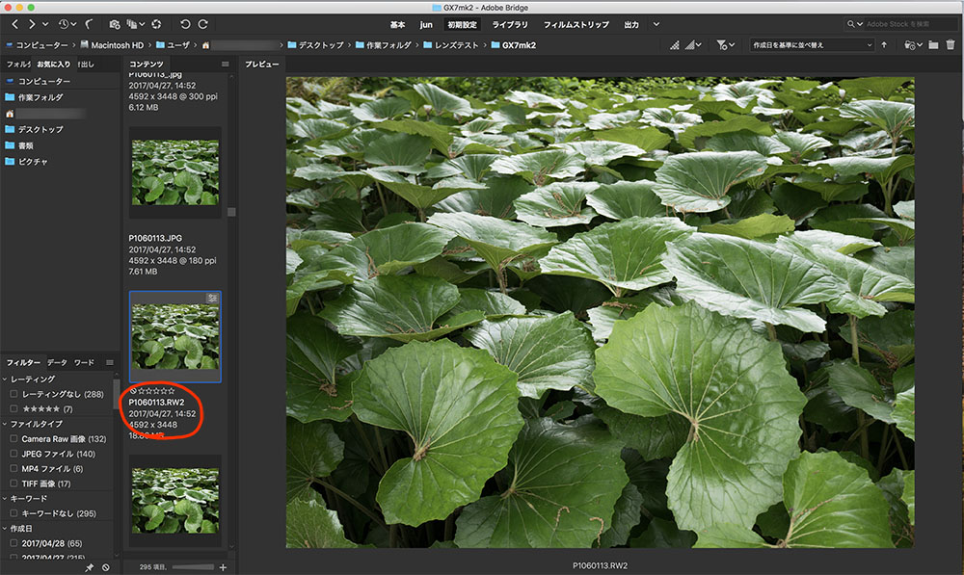The height and width of the screenshot is (575, 964).
Task: Collapse the ファイルタイプ filter section
Action: pos(4,424)
